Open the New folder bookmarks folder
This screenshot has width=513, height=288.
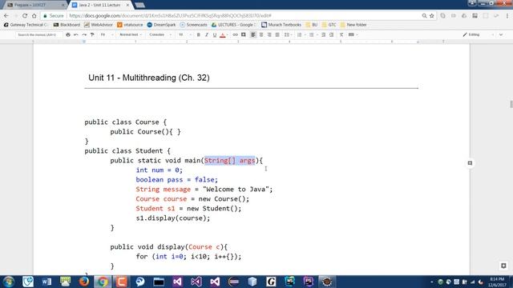click(x=353, y=25)
